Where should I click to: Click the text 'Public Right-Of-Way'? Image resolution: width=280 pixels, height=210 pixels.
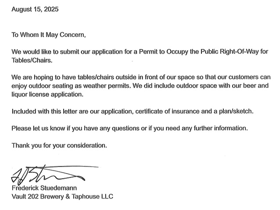[x=230, y=52]
